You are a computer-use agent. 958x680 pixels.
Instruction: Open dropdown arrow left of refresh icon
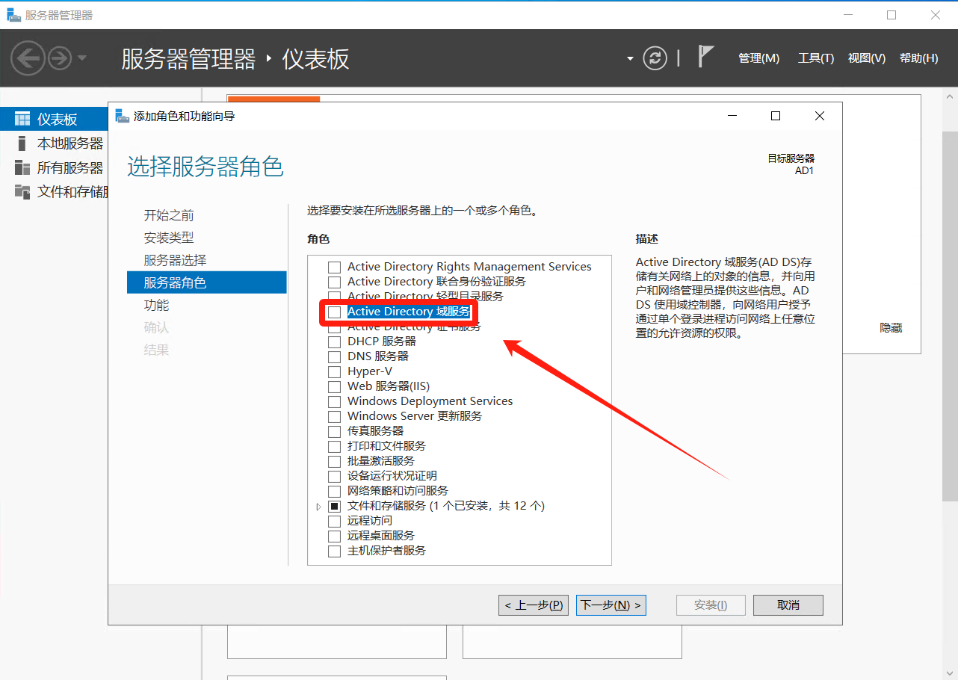tap(630, 58)
